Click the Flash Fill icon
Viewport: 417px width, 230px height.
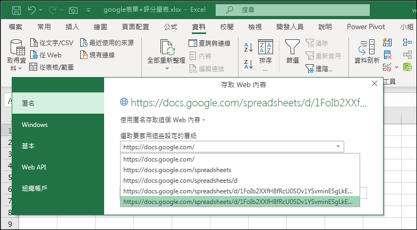[x=387, y=42]
